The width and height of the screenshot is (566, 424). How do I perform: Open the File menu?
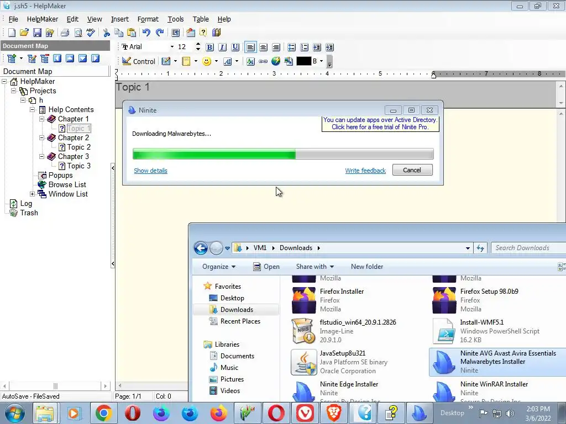coord(13,19)
